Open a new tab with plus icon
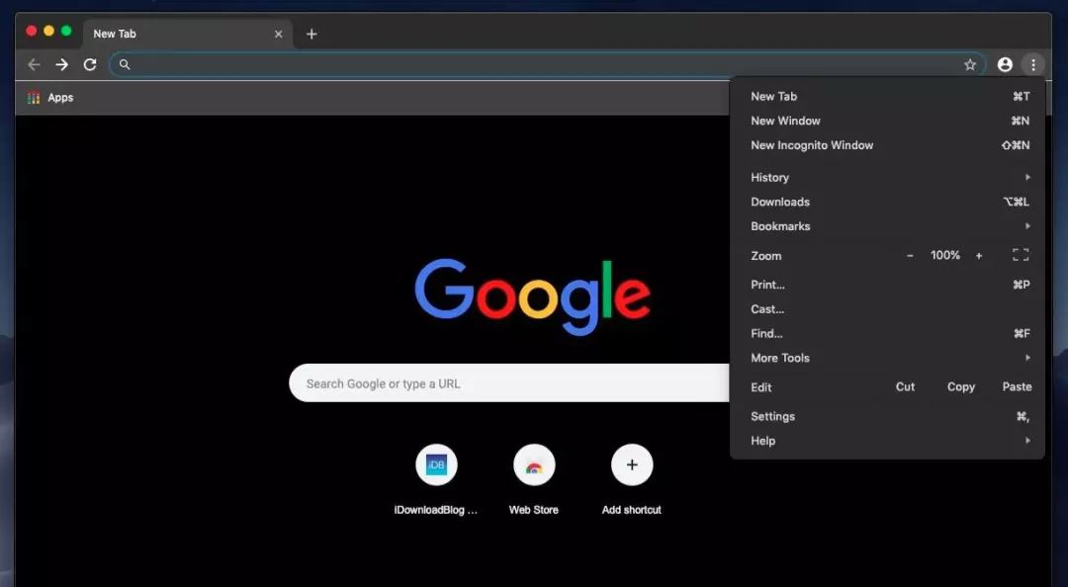 (x=311, y=34)
